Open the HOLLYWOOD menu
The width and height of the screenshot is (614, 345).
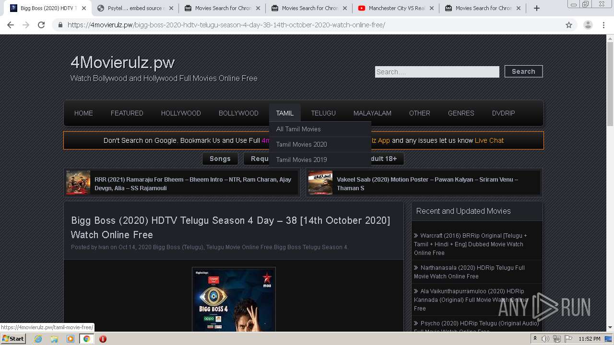point(181,113)
